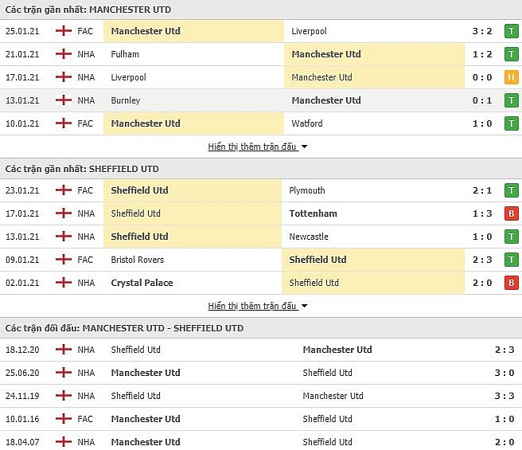This screenshot has width=522, height=450.
Task: Open 'Hiển thị thêm trận đấu' under Sheffield Utd
Action: pos(252,306)
